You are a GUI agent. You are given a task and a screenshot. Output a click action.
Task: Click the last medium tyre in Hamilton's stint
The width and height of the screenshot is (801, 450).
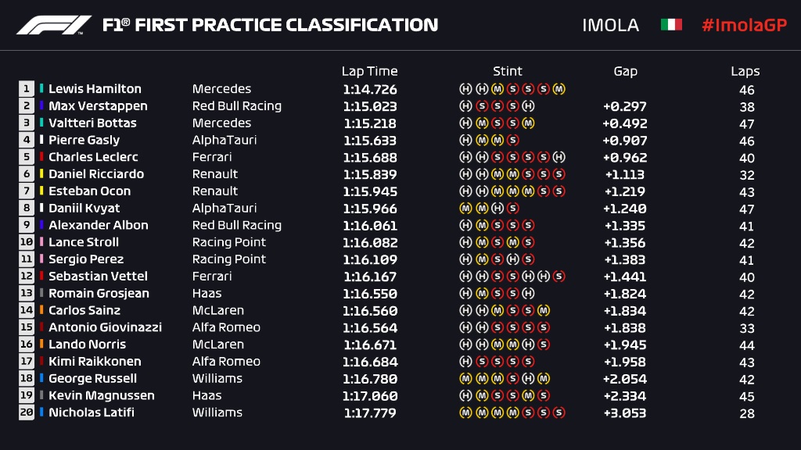point(559,89)
